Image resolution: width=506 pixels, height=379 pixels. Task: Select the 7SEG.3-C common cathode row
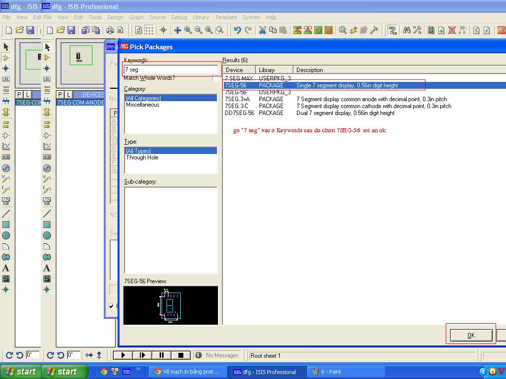tap(364, 106)
